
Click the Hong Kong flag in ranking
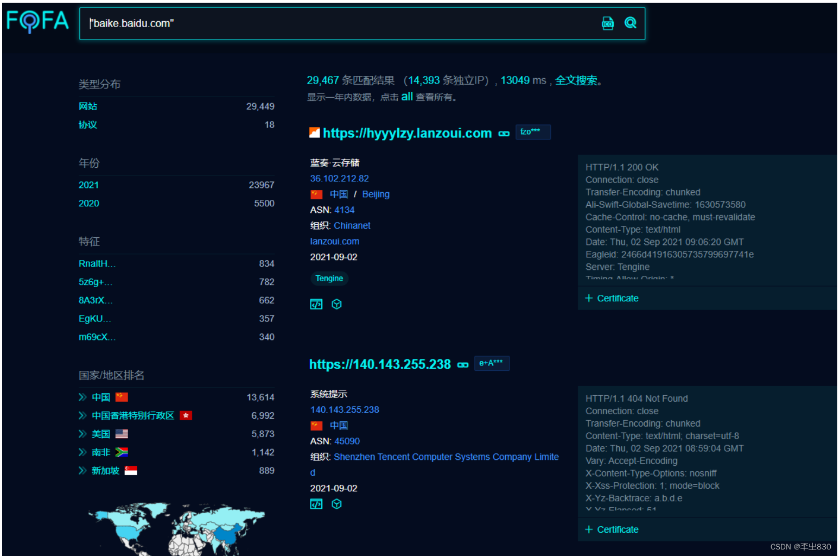click(186, 416)
